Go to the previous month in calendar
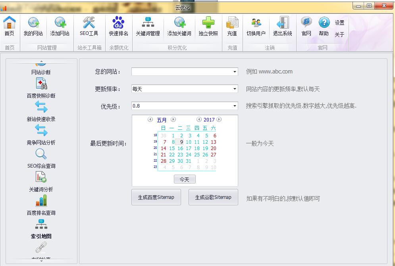Viewport: 395px width, 266px height. point(150,120)
